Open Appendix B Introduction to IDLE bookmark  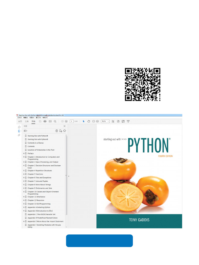coord(40,211)
